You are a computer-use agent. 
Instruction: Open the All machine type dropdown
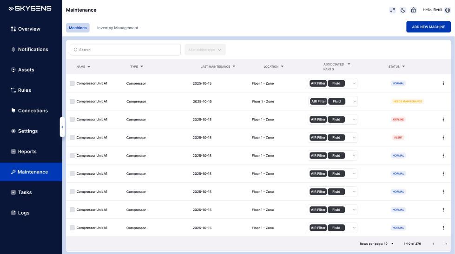205,50
